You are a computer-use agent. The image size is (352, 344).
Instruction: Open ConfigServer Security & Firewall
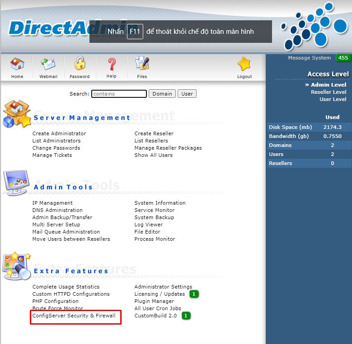coord(74,316)
